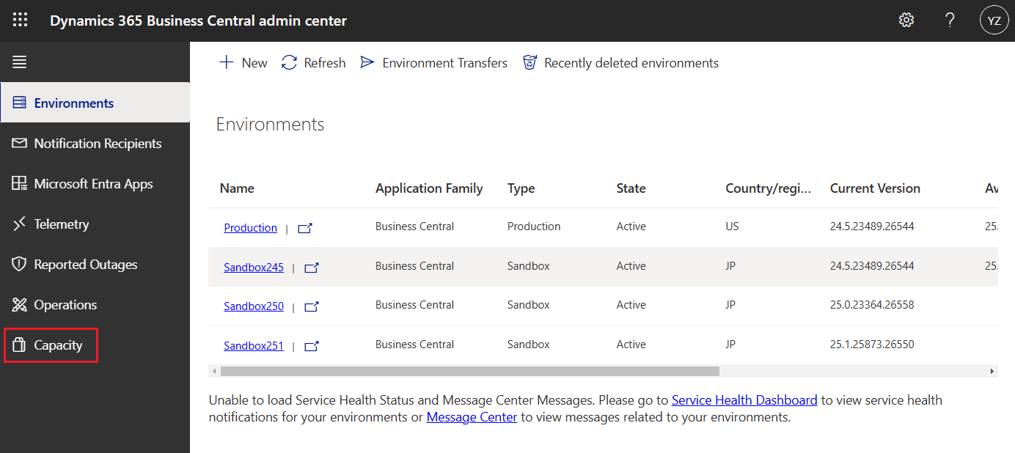The width and height of the screenshot is (1015, 453).
Task: Open Sandbox250 via its open-in-new icon
Action: point(311,306)
